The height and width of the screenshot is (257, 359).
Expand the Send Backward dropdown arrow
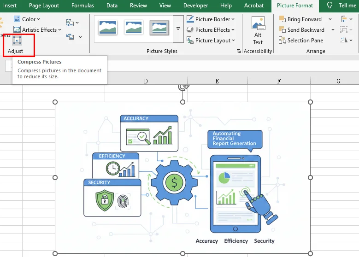tap(333, 30)
